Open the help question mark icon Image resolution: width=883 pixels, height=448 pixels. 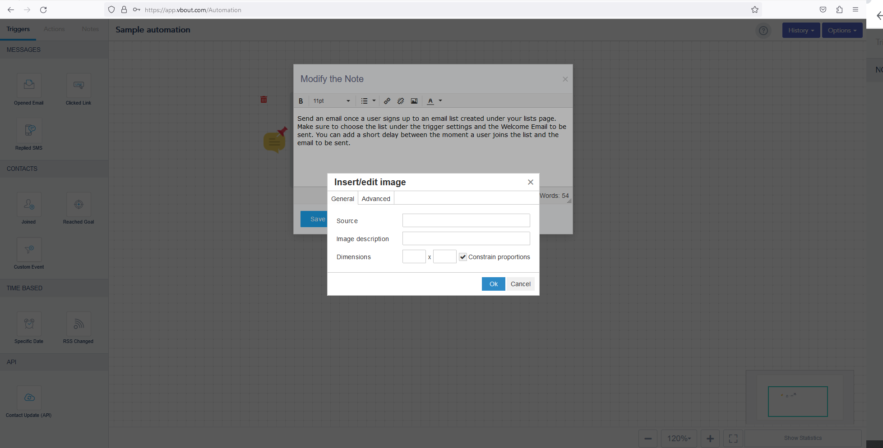click(x=763, y=31)
